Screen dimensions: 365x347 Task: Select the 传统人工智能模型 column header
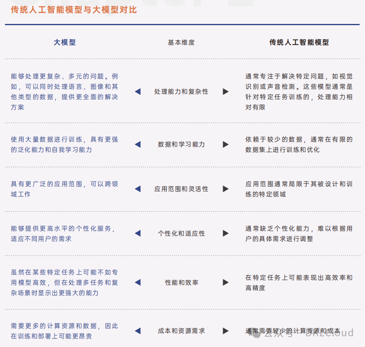[x=299, y=42]
